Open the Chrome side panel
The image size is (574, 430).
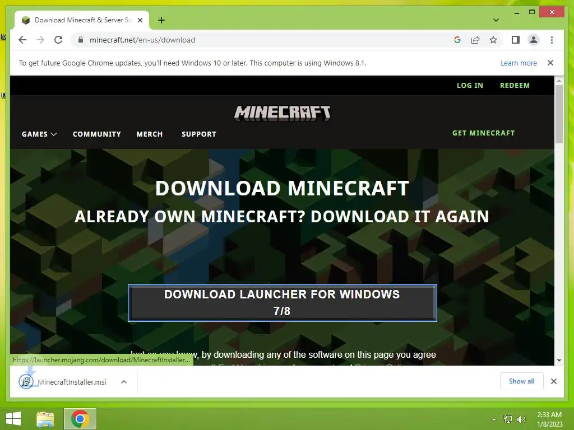click(516, 40)
